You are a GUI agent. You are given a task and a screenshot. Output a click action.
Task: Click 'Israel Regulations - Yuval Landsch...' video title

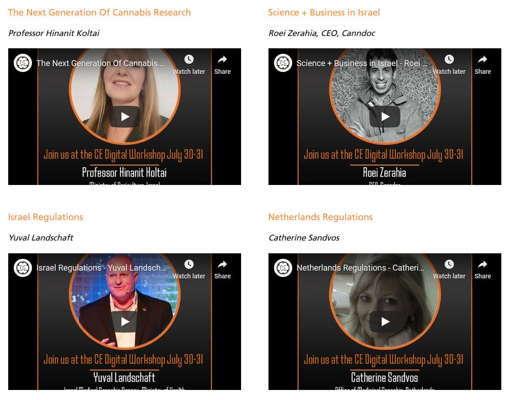click(101, 268)
